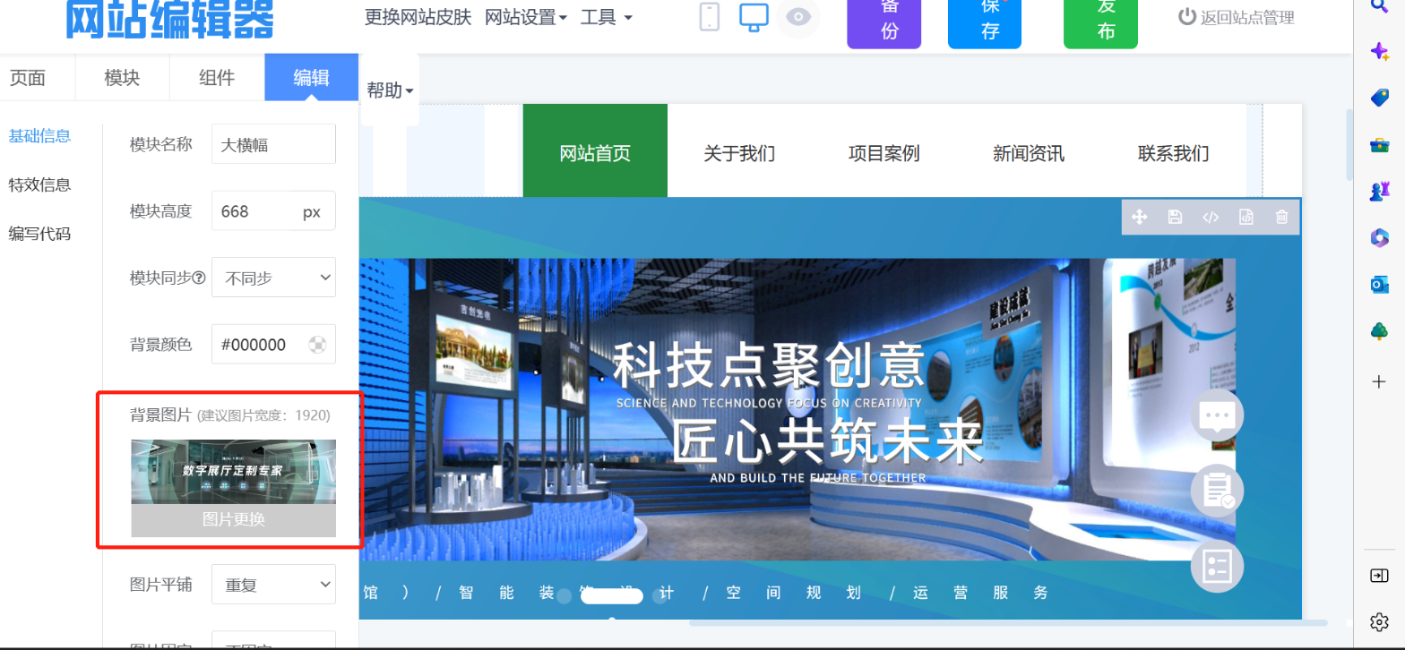
Task: Switch to the 组件 tab
Action: click(x=217, y=78)
